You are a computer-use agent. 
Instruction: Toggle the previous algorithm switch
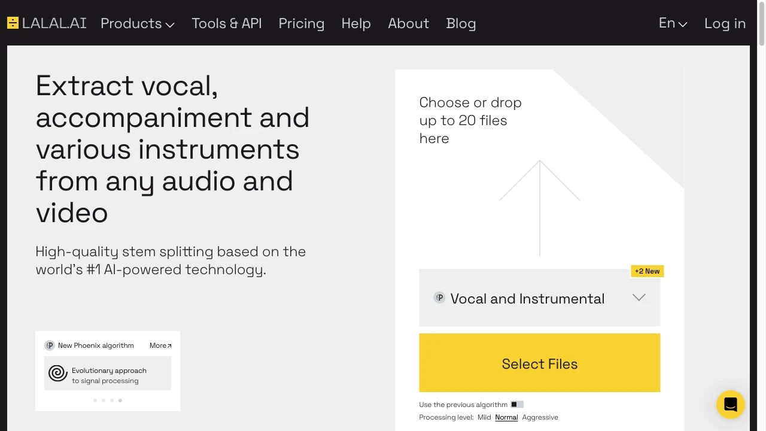click(518, 404)
